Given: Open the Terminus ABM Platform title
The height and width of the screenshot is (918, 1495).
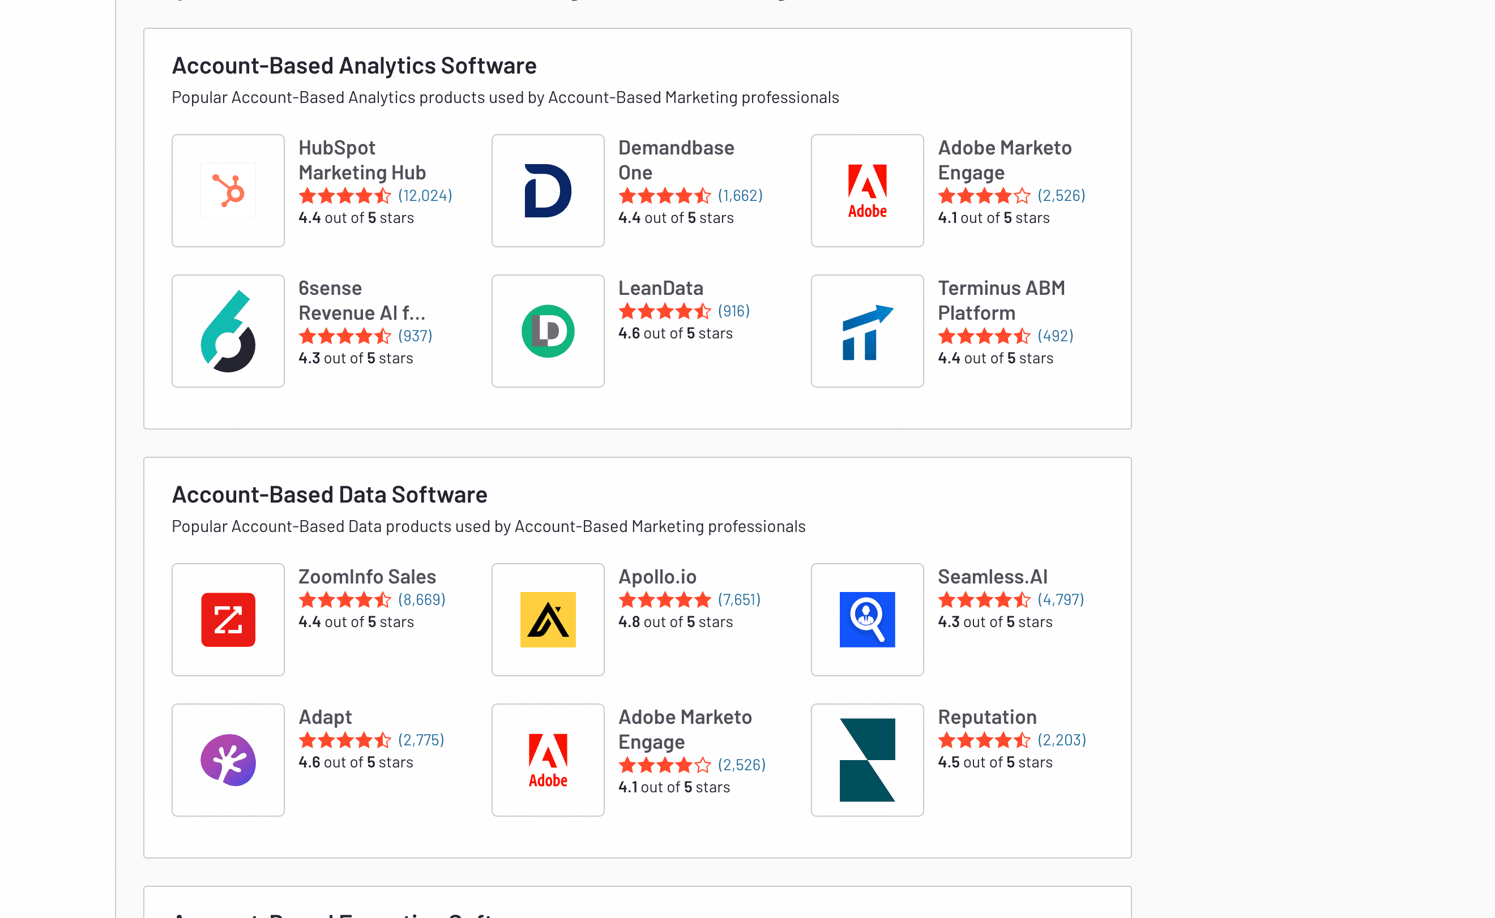Looking at the screenshot, I should coord(1001,301).
